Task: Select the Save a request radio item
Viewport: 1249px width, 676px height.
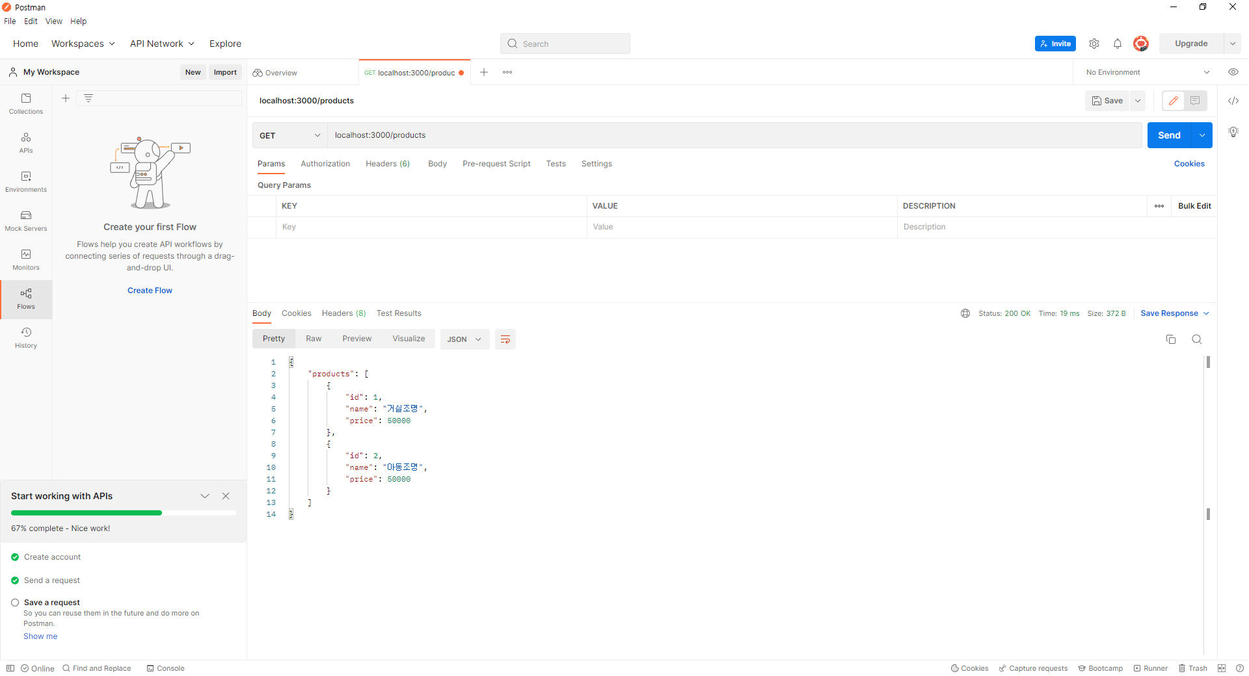Action: click(15, 603)
